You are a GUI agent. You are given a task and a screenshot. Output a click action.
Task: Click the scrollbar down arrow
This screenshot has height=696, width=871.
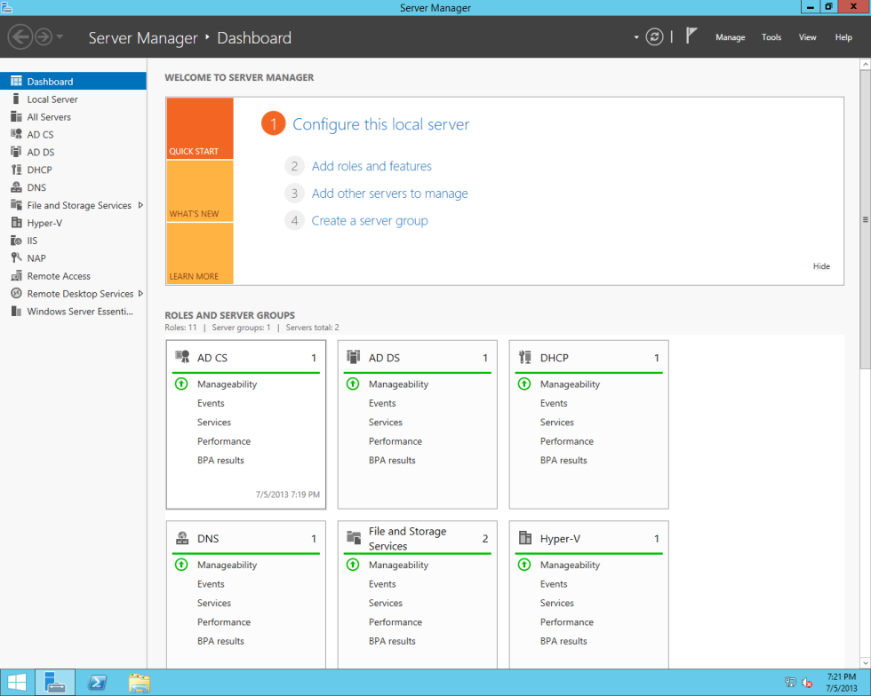point(865,662)
